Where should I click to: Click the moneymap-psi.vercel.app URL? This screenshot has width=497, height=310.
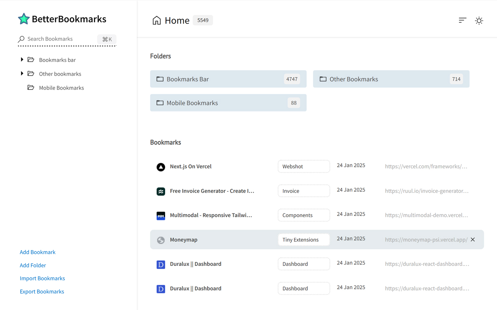(426, 239)
